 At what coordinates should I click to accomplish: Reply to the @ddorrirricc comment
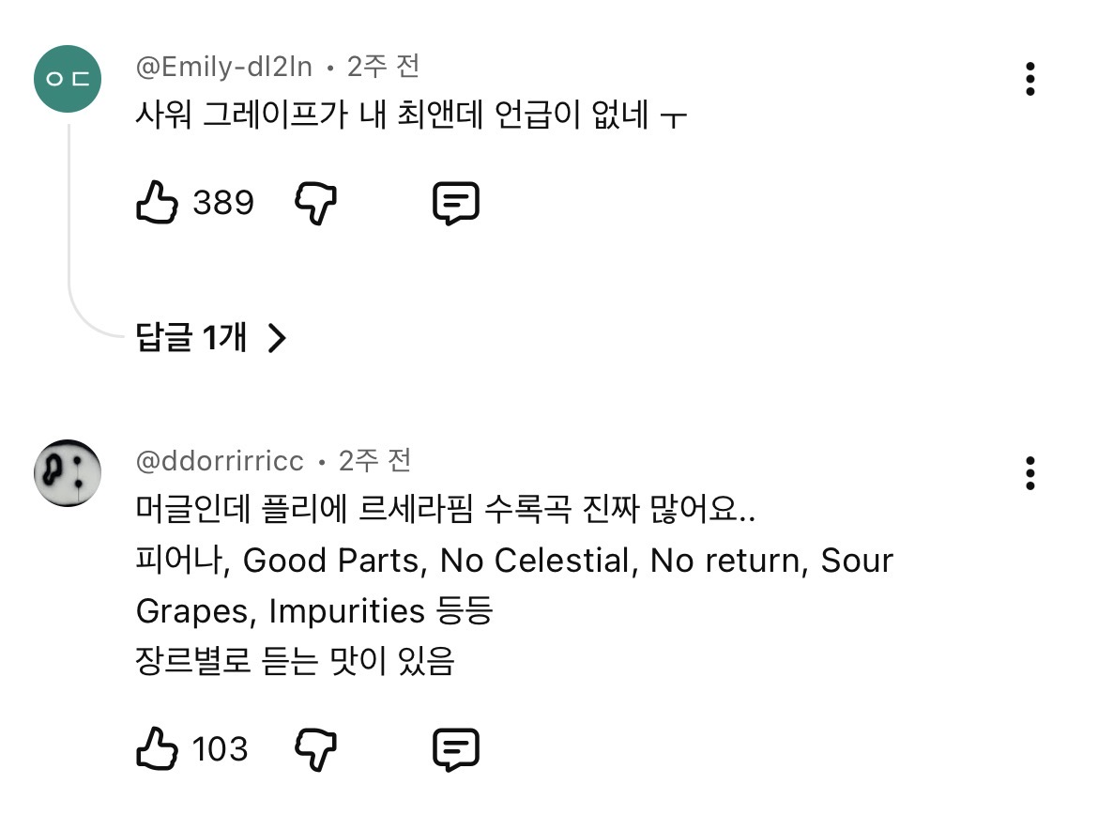(456, 748)
